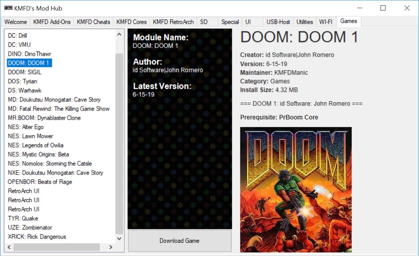This screenshot has height=256, width=419.
Task: Choose UZE: Zombienator from the list
Action: (30, 227)
